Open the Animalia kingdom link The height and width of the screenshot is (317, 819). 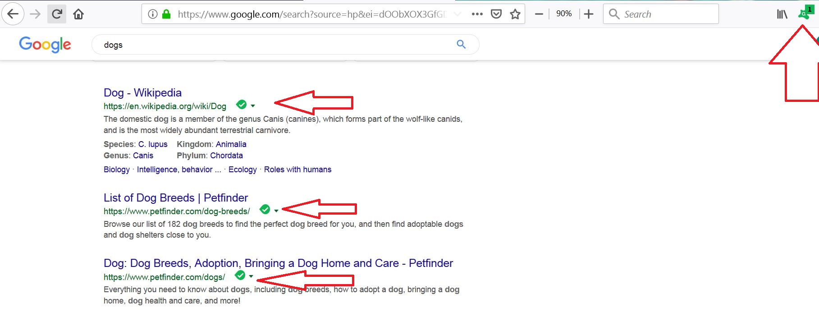231,144
